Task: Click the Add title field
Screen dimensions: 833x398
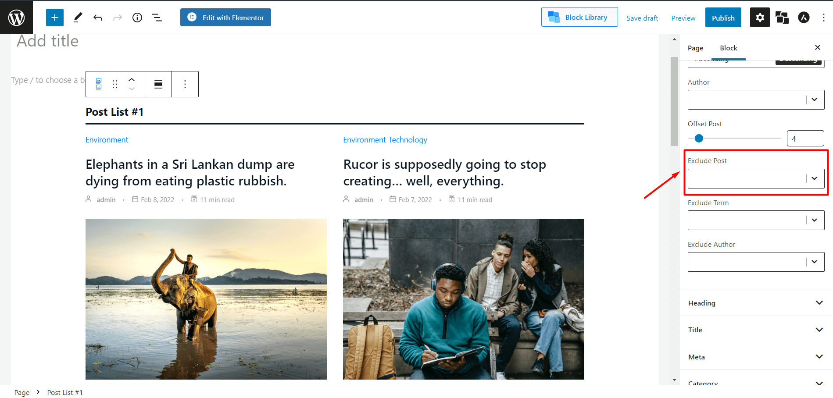Action: point(47,41)
